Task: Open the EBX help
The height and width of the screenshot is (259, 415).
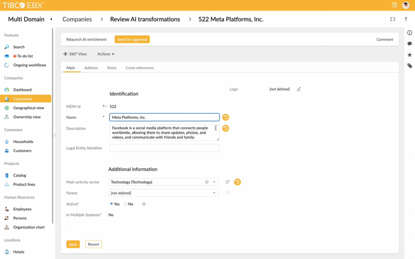Action: (x=405, y=19)
